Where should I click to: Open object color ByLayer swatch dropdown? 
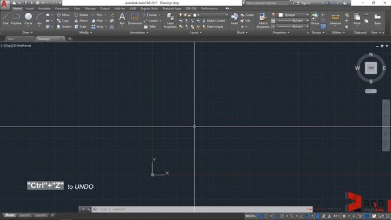point(293,15)
